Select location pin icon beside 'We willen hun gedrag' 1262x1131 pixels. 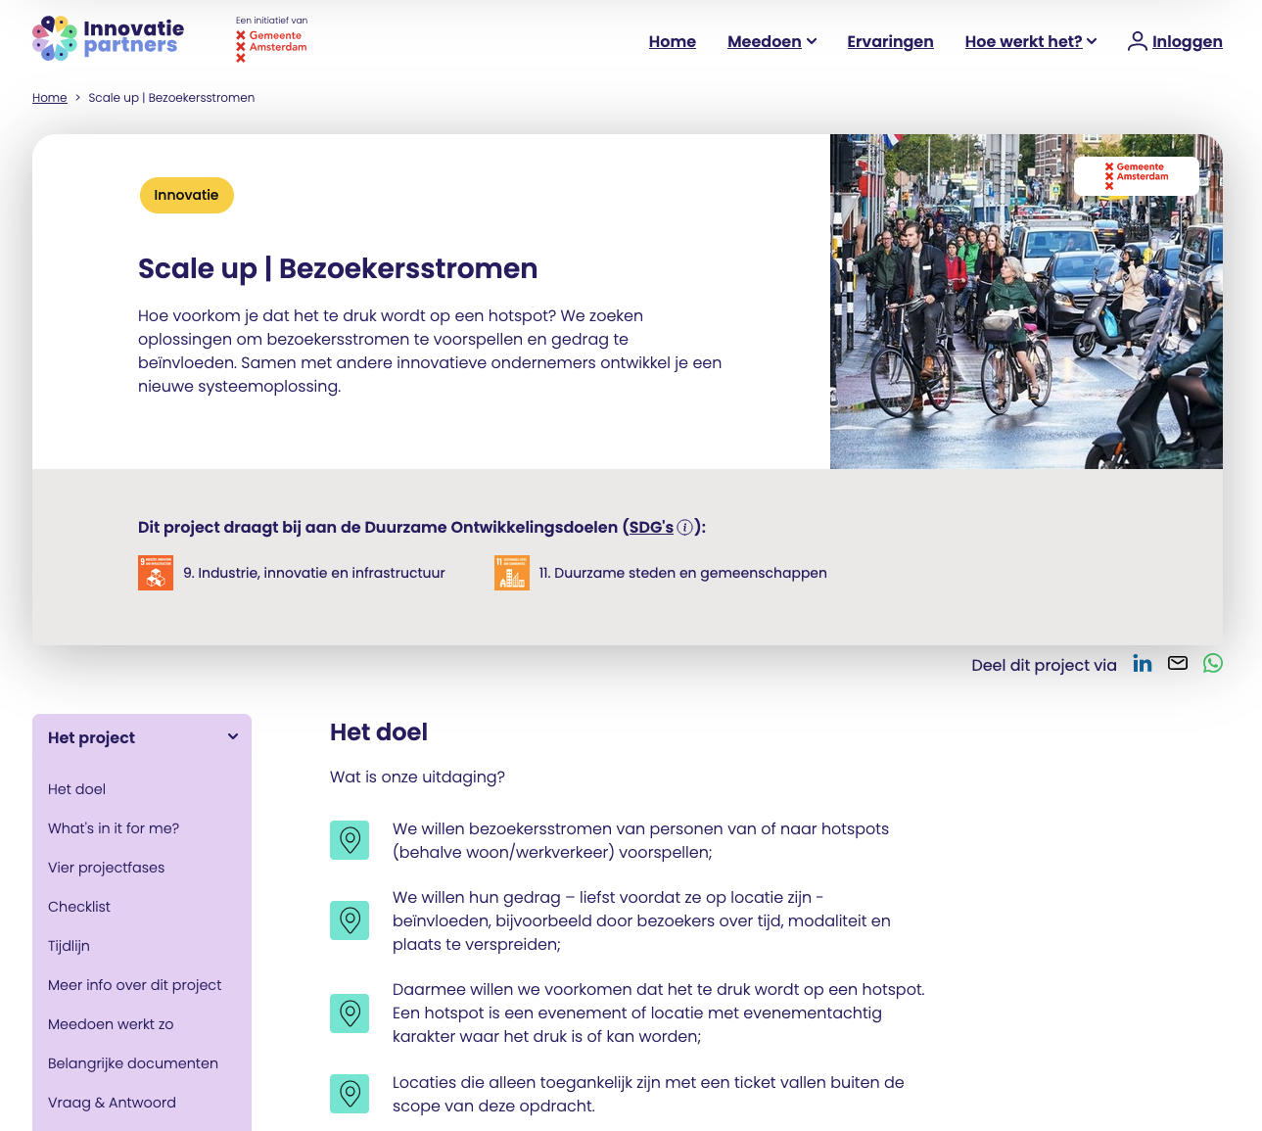coord(350,920)
